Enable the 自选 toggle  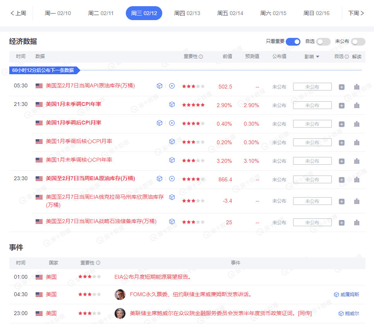click(323, 41)
